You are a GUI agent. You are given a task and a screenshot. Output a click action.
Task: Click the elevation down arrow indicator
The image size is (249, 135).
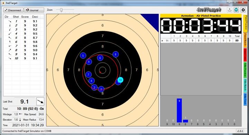(x=20, y=119)
